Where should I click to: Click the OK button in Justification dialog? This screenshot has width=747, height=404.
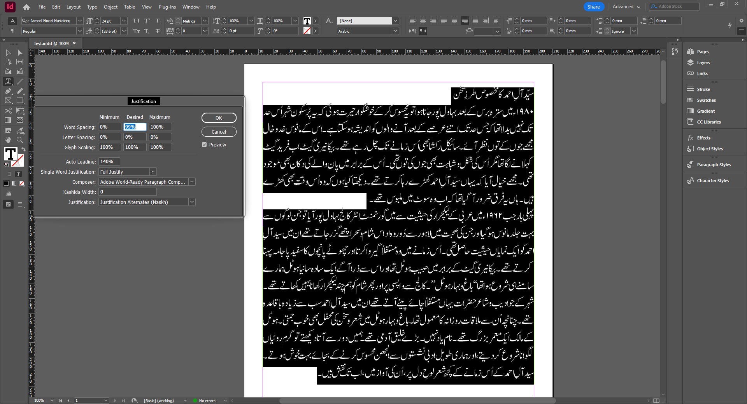tap(219, 117)
